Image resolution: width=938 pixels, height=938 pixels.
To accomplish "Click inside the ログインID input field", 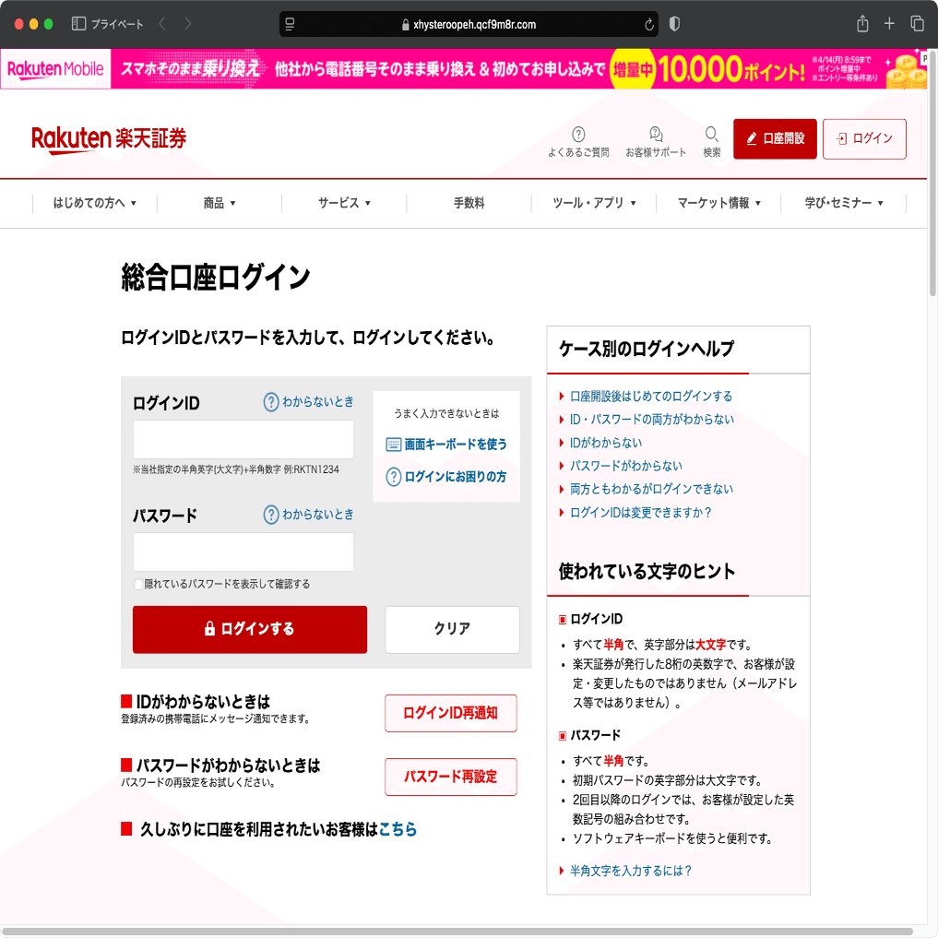I will [x=243, y=439].
